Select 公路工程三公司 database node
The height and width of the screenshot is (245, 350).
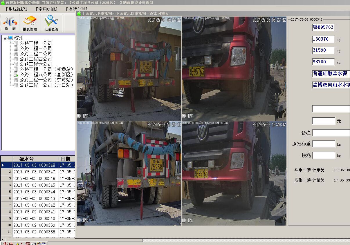(35, 48)
